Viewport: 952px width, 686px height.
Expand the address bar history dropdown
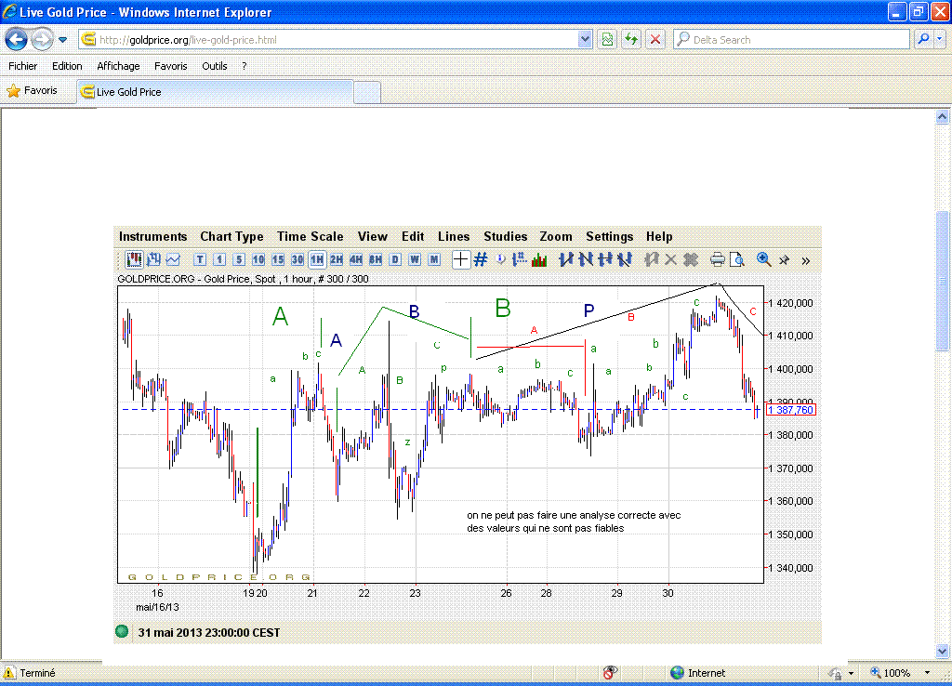point(585,39)
